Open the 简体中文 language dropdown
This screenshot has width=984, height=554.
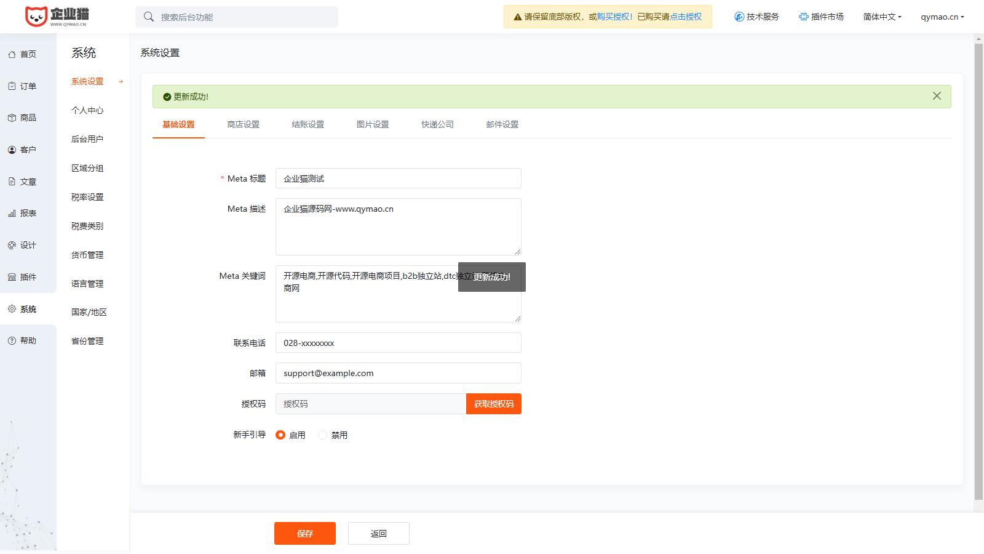pos(882,17)
